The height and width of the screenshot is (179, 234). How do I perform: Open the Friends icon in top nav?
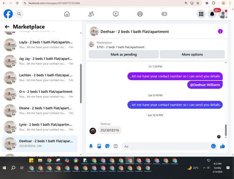pyautogui.click(x=91, y=14)
